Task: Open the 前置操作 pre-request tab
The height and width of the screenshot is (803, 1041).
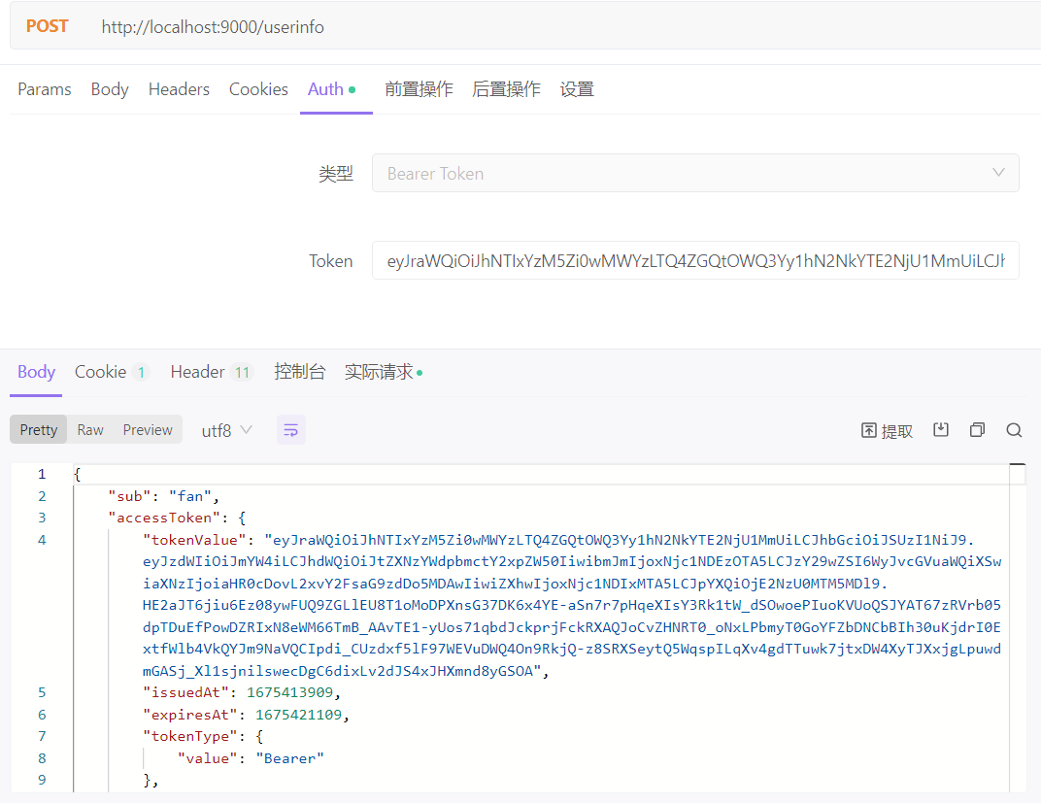Action: tap(419, 89)
